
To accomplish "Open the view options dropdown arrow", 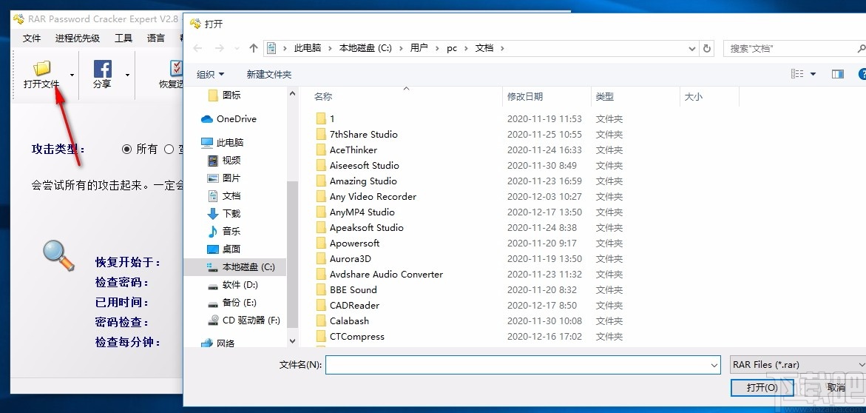I will (813, 74).
